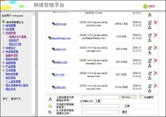Open 我的文件库 sidebar item
The height and width of the screenshot is (117, 166).
coord(15,44)
